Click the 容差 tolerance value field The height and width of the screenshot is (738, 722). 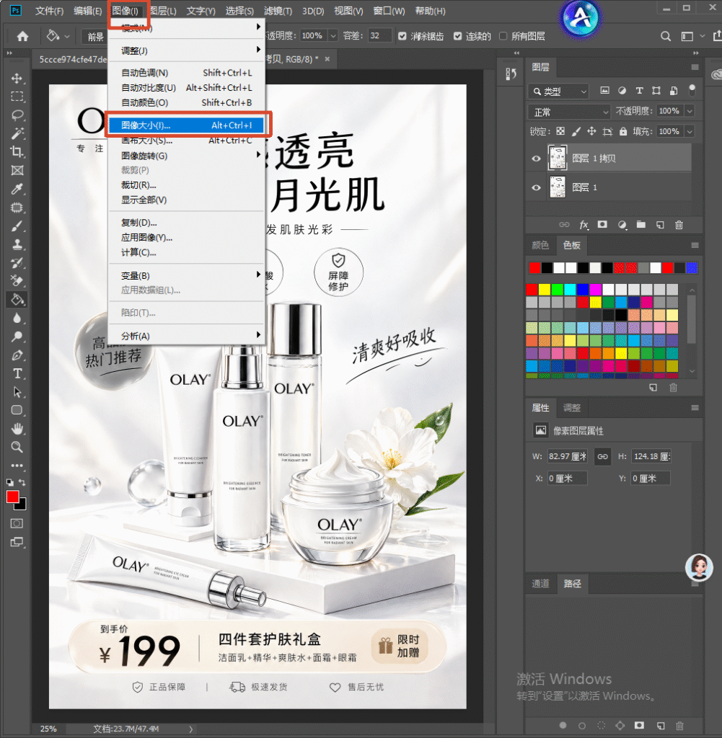(379, 36)
